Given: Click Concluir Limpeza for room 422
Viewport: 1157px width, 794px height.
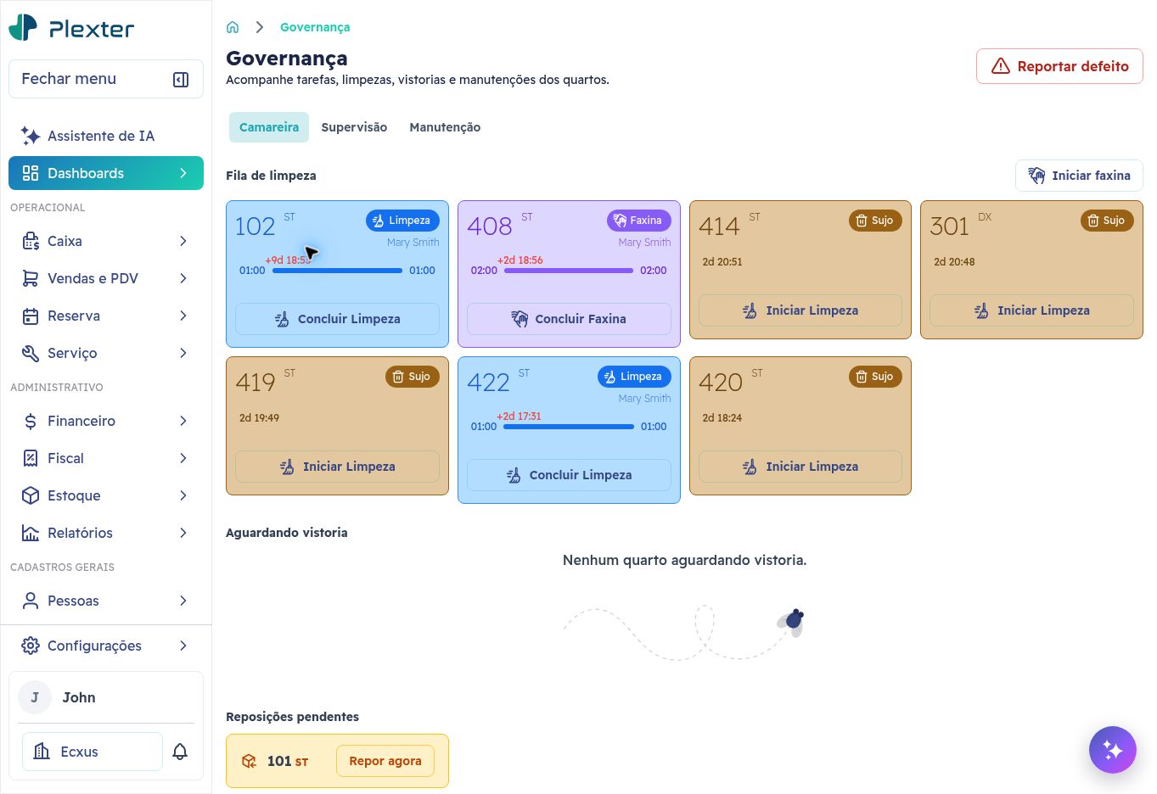Looking at the screenshot, I should 569,475.
